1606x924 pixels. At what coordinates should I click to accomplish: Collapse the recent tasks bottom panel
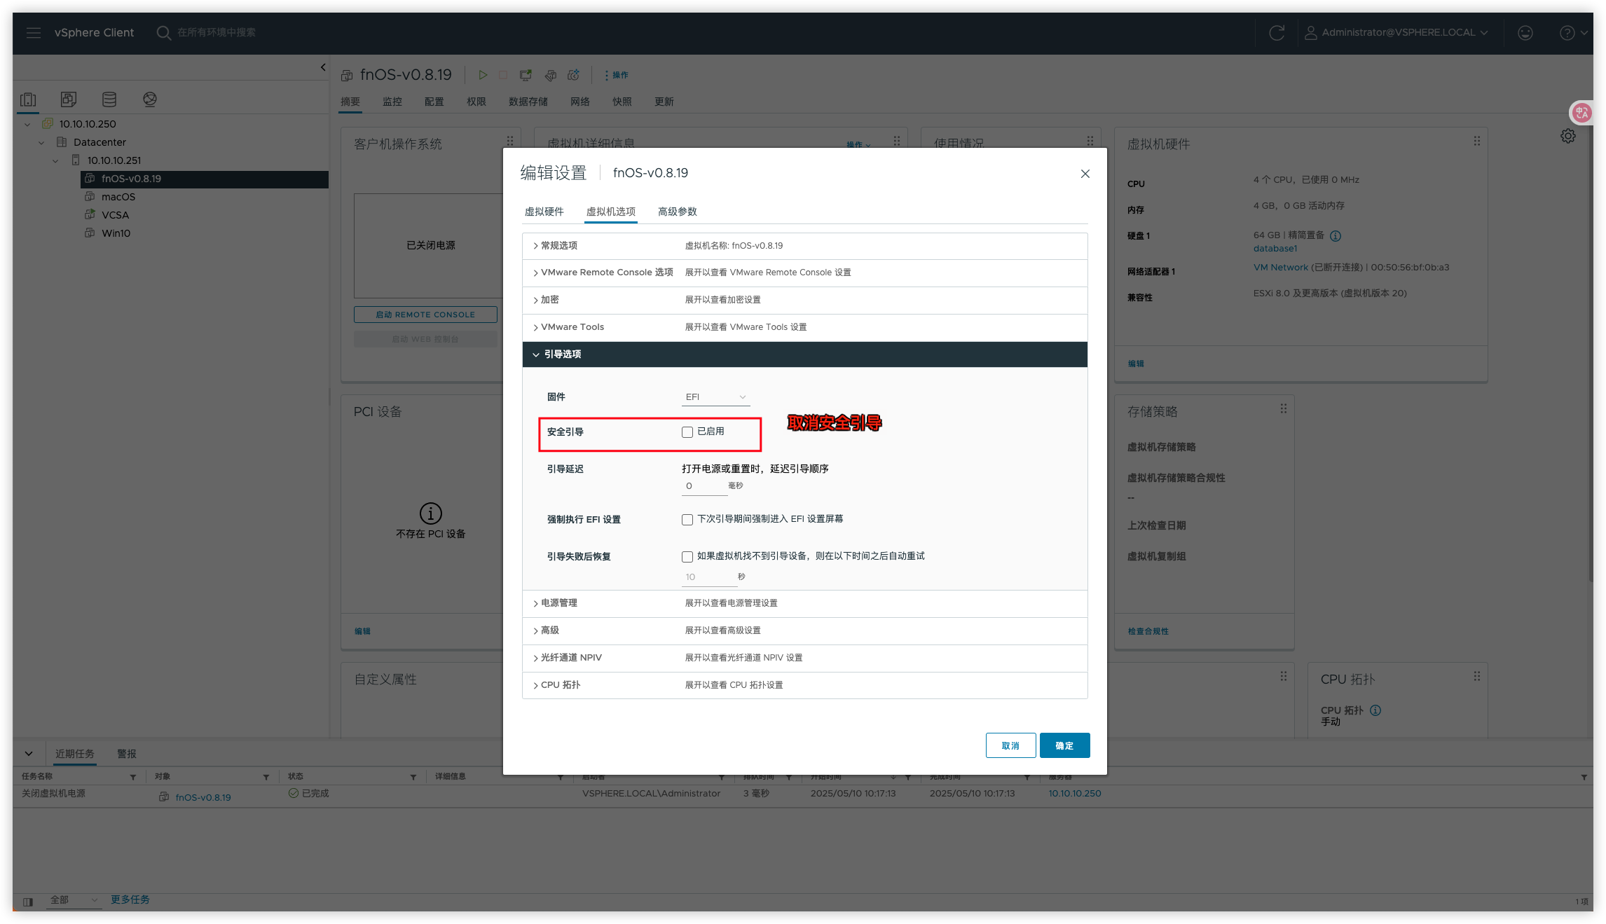tap(29, 754)
